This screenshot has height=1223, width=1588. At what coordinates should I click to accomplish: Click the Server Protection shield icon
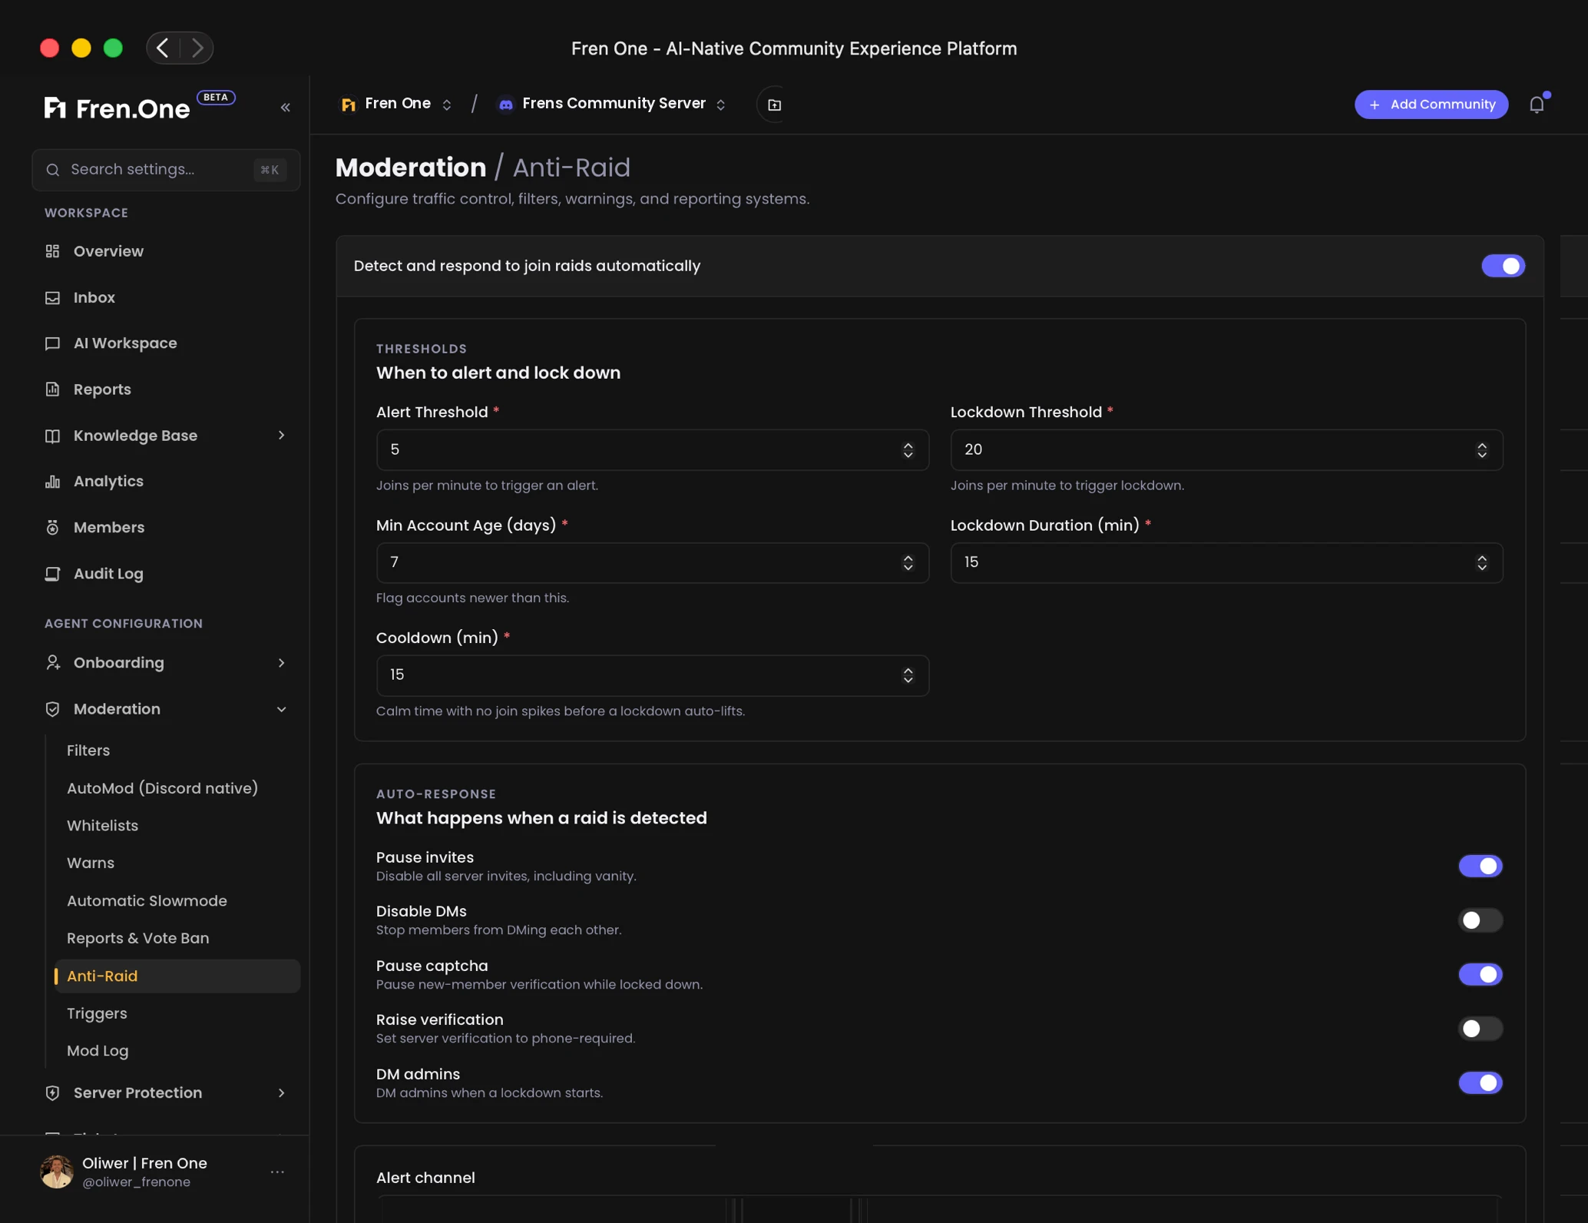click(52, 1093)
